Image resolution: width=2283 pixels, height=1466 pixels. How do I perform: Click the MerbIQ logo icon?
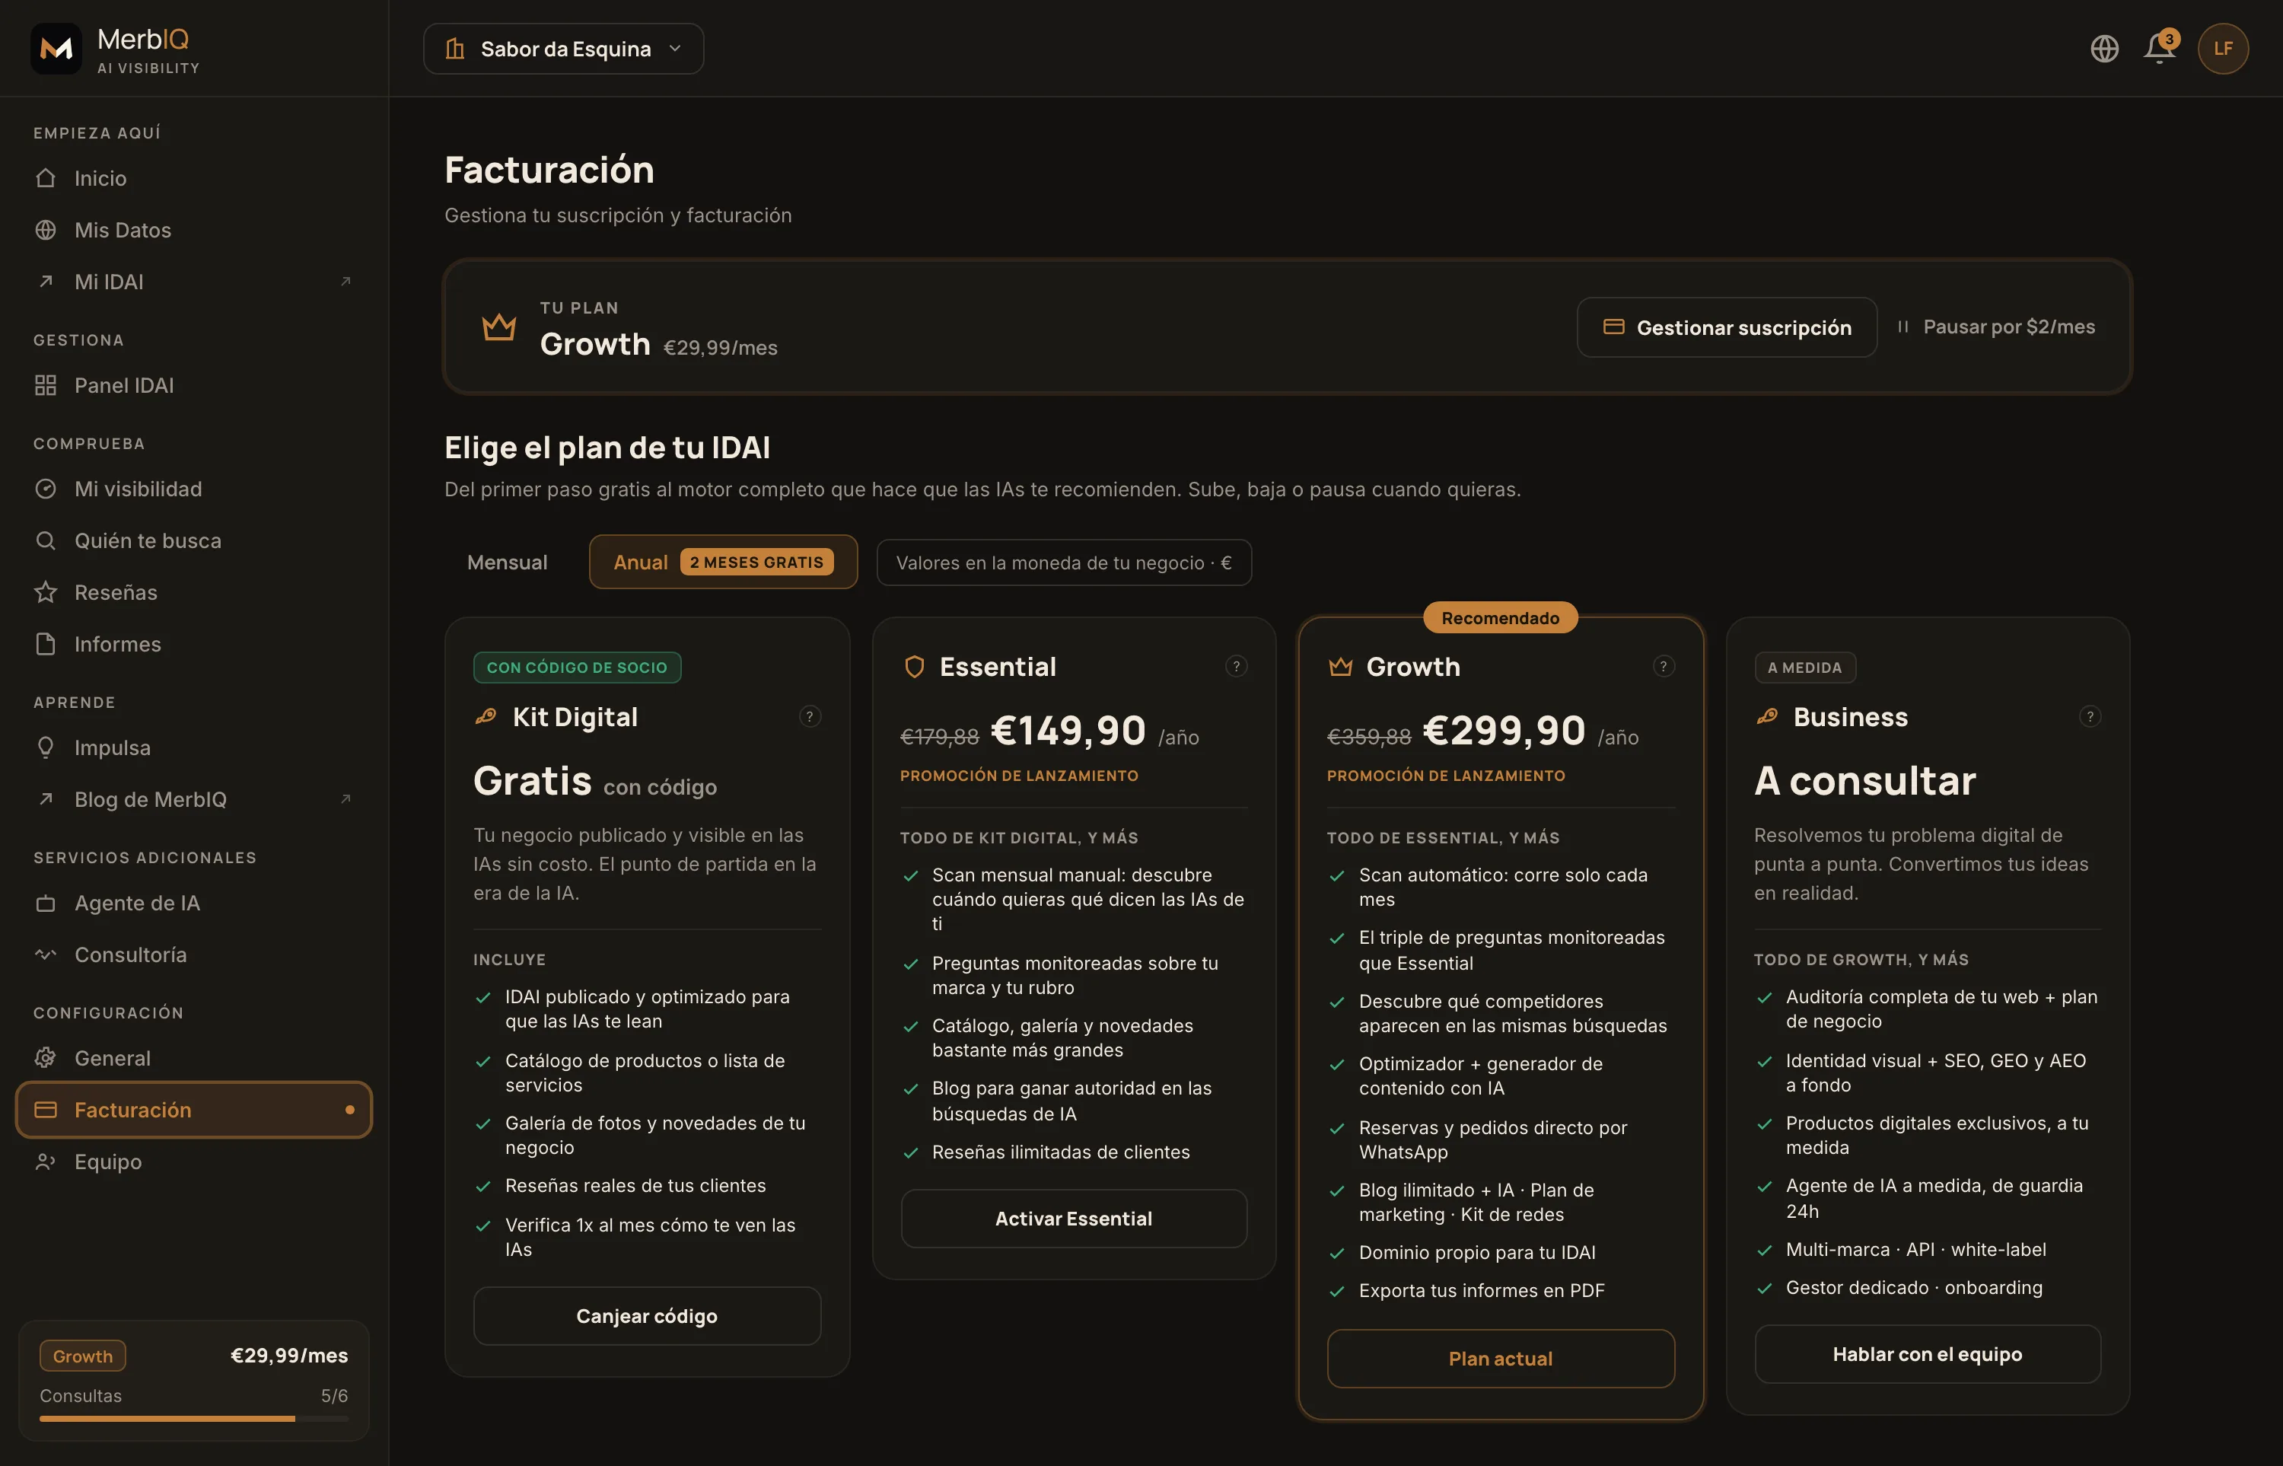point(56,49)
